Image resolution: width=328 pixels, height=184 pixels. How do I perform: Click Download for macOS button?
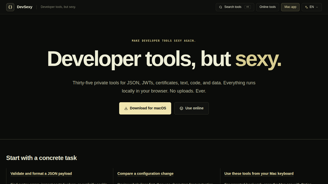coord(145,108)
